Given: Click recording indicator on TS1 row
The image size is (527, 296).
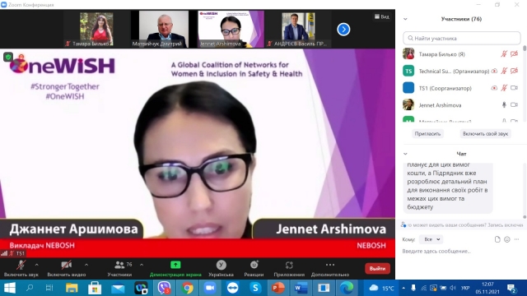Looking at the screenshot, I should coord(494,88).
